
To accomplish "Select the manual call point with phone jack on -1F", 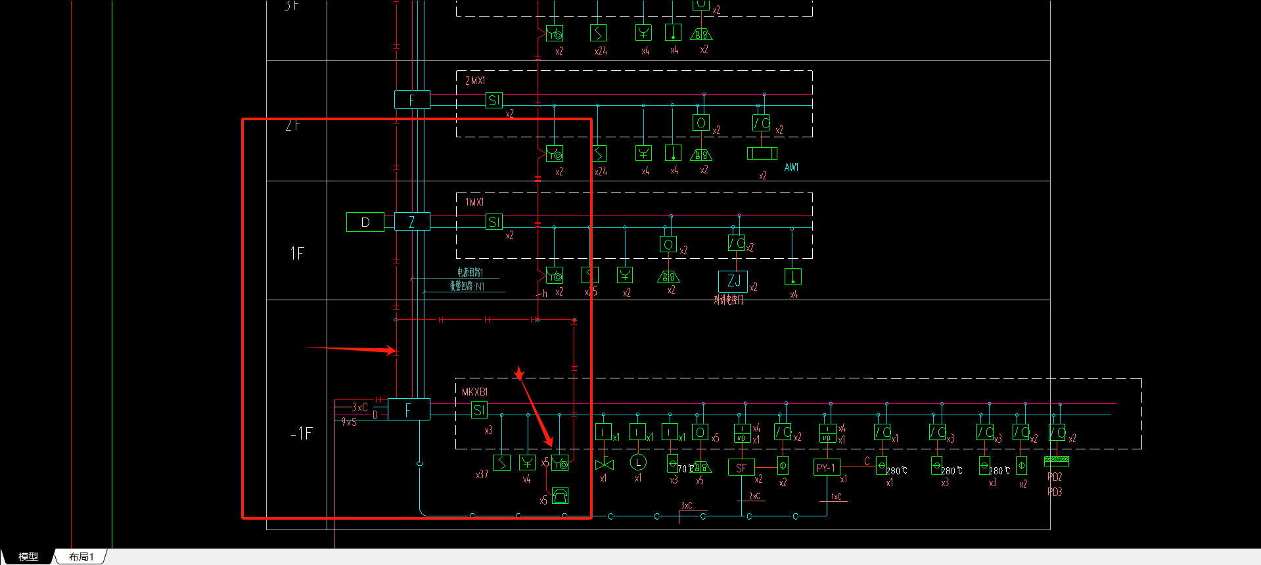I will pyautogui.click(x=560, y=463).
